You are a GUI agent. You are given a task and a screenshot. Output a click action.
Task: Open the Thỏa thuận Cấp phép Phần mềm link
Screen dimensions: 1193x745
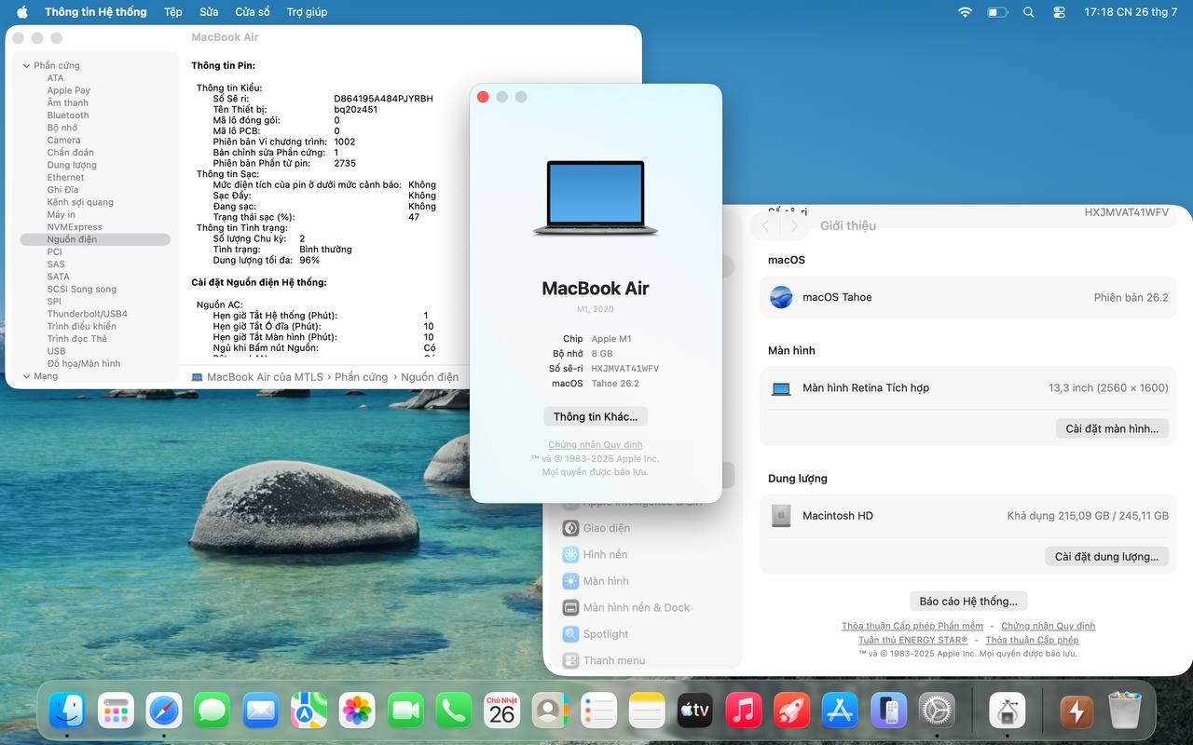point(912,626)
